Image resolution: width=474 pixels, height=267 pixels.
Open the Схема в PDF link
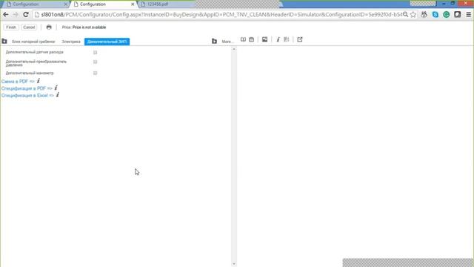tap(18, 82)
